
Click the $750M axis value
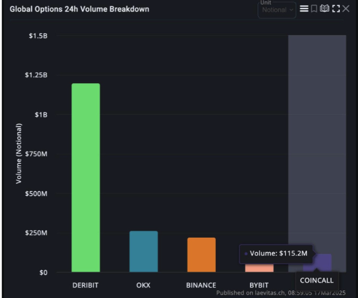tap(36, 154)
